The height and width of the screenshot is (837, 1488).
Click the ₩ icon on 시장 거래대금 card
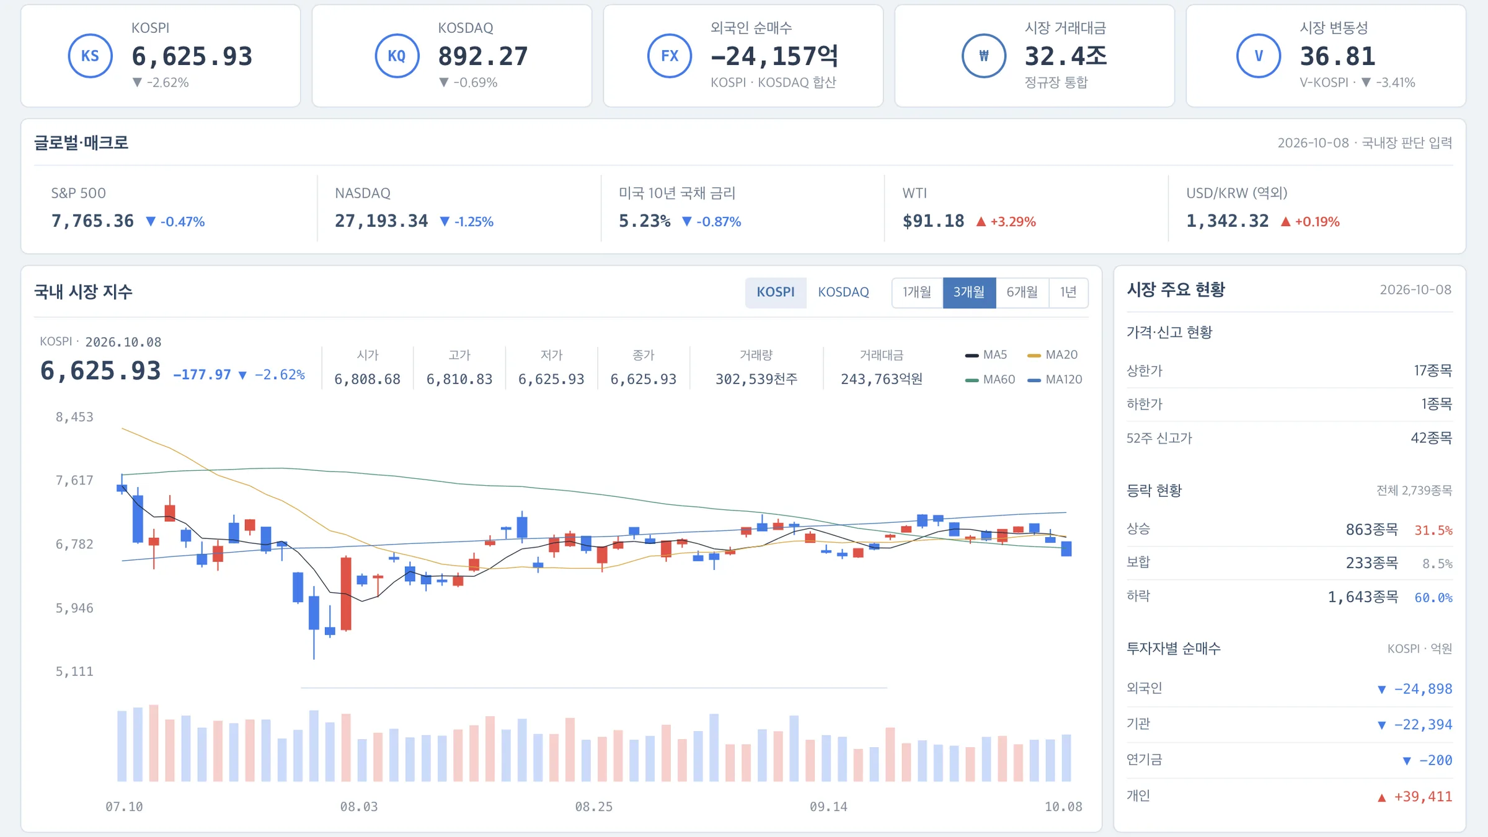[x=984, y=56]
